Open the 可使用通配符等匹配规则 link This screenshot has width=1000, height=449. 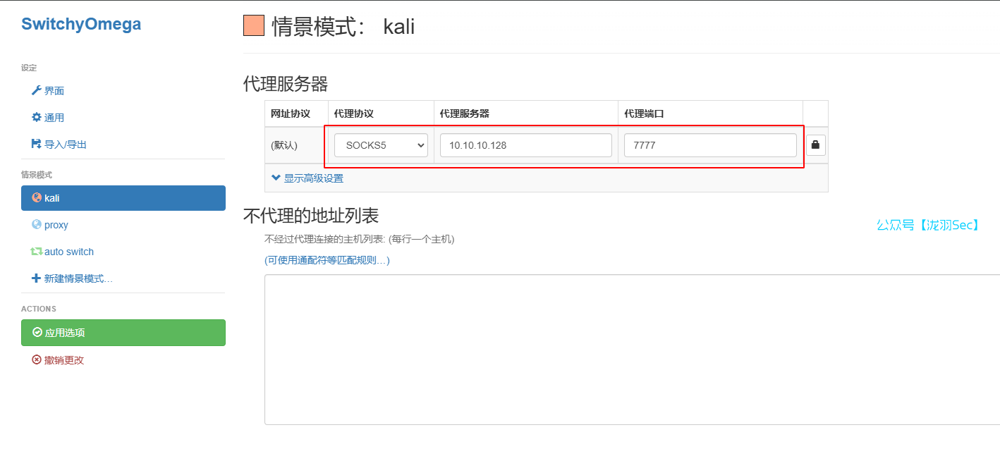tap(327, 260)
